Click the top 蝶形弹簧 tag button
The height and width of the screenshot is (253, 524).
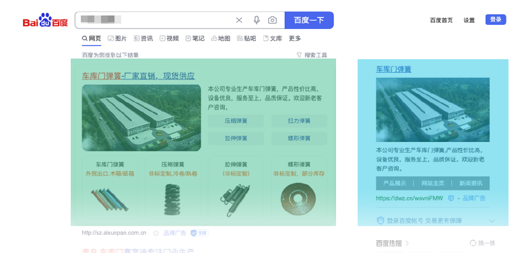click(x=299, y=138)
